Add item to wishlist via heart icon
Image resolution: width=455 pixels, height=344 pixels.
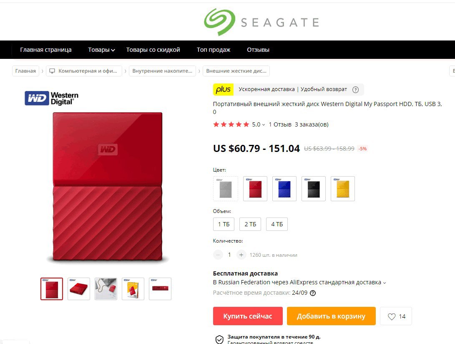coord(392,316)
